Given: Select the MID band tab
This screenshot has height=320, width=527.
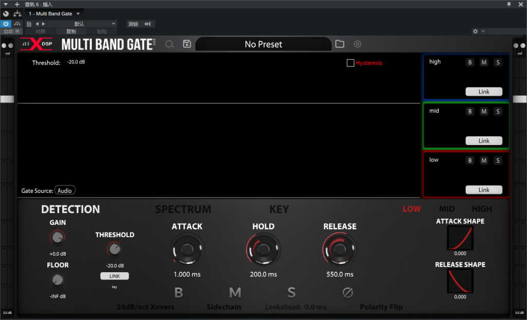Looking at the screenshot, I should click(447, 209).
